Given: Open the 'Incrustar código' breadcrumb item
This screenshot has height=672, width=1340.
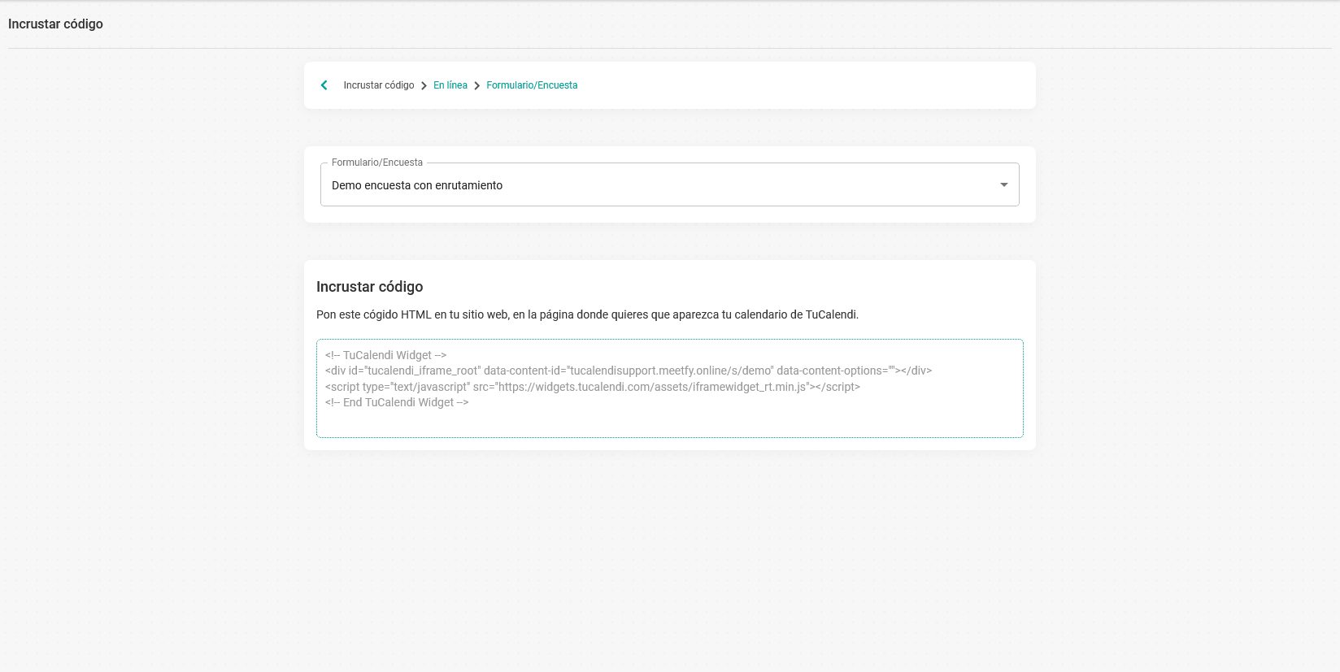Looking at the screenshot, I should [x=379, y=85].
